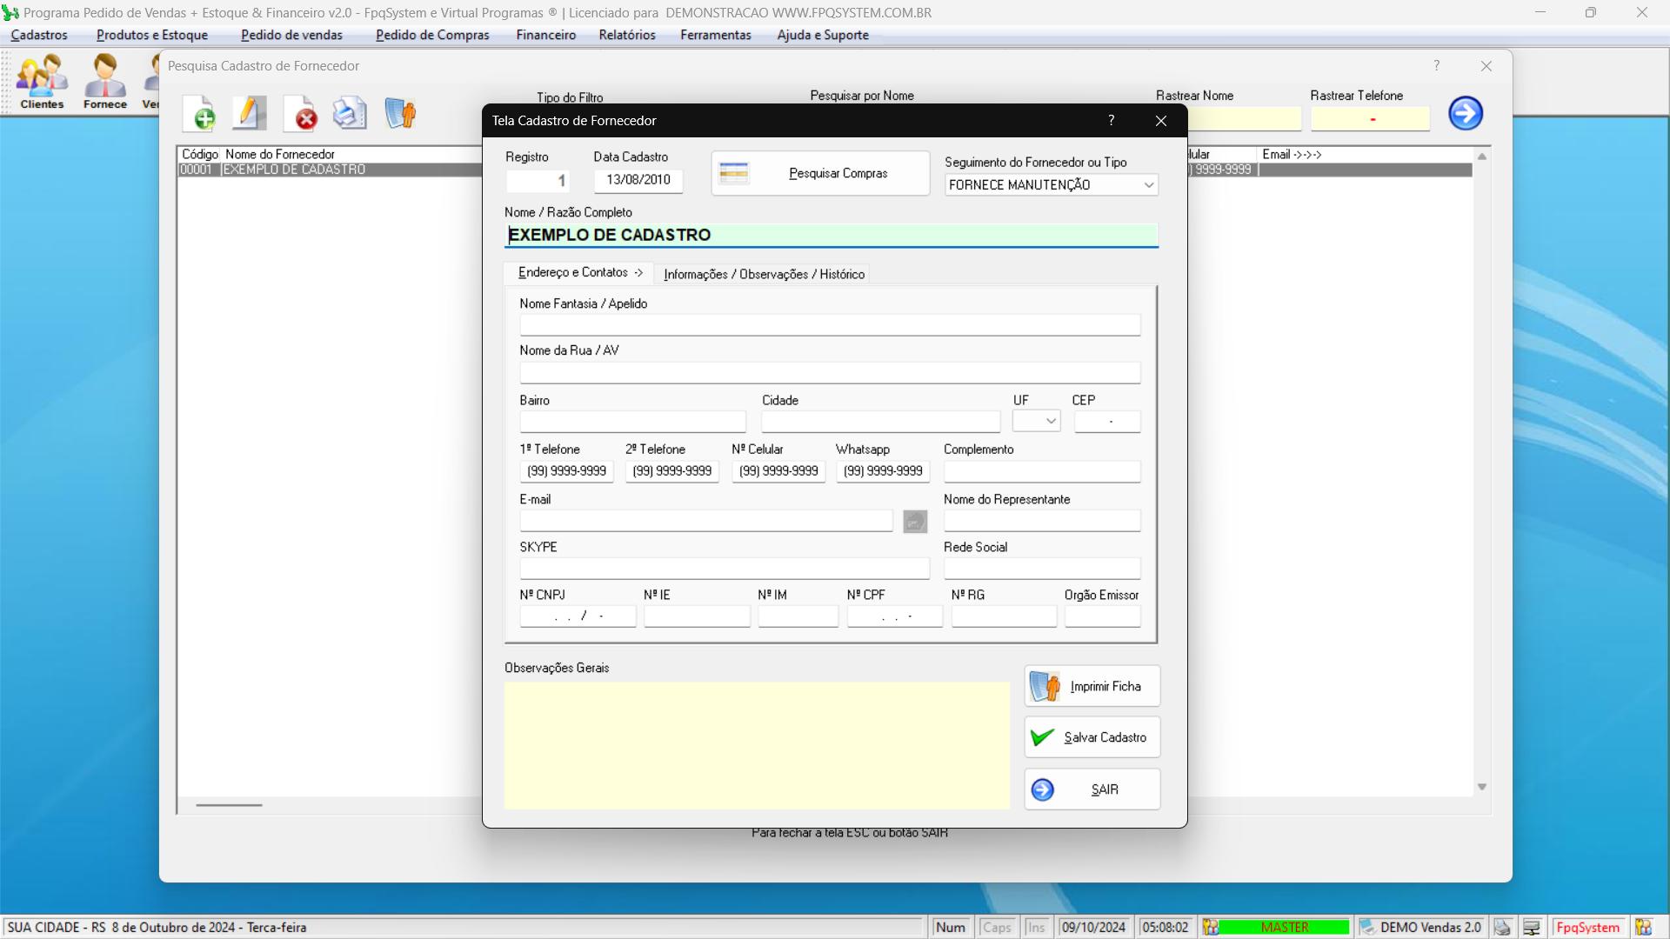Click the exit door icon in search toolbar
1670x939 pixels.
pos(400,113)
